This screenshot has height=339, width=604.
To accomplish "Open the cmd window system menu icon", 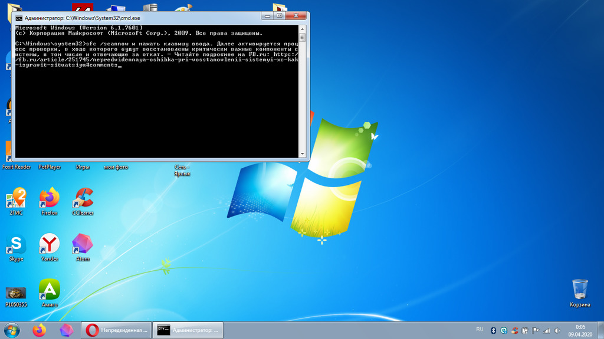I will tap(19, 18).
